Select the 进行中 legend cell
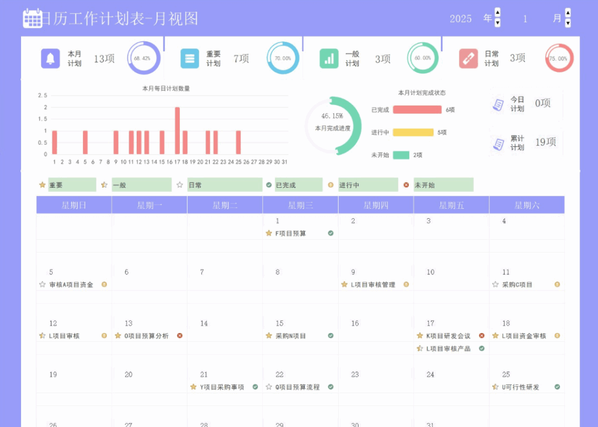Image resolution: width=598 pixels, height=427 pixels. (x=368, y=185)
